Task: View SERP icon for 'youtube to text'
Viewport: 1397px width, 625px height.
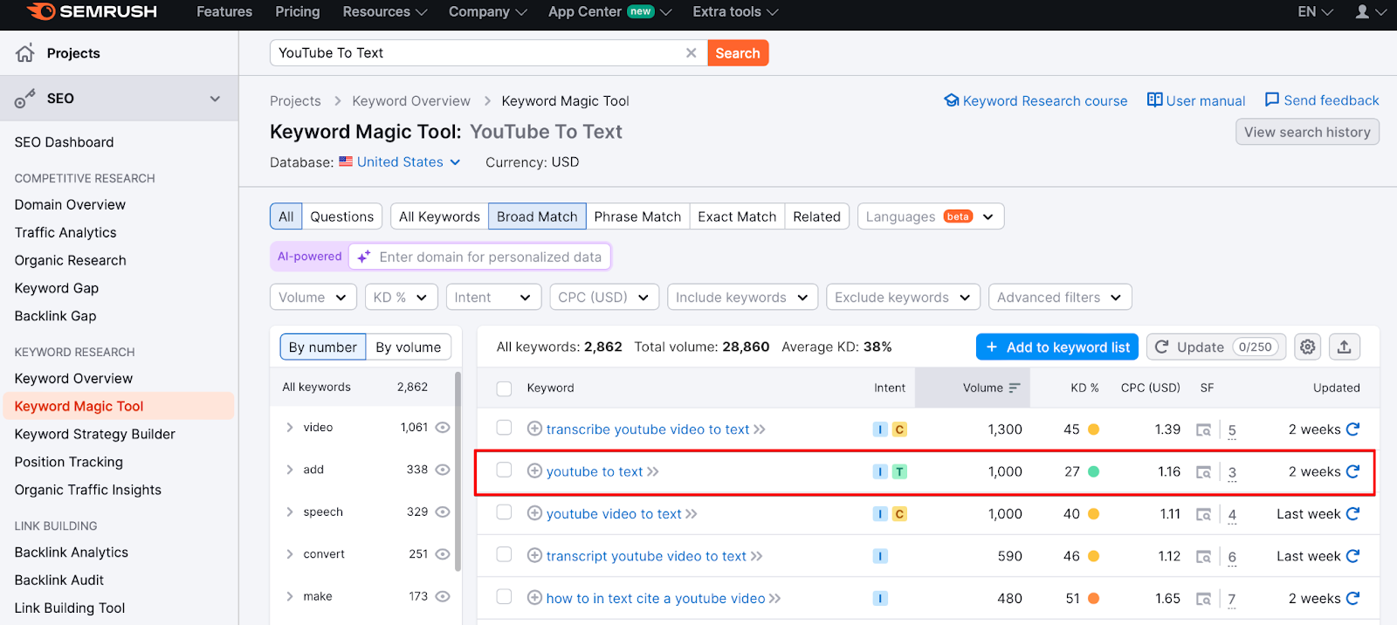Action: [x=1203, y=472]
